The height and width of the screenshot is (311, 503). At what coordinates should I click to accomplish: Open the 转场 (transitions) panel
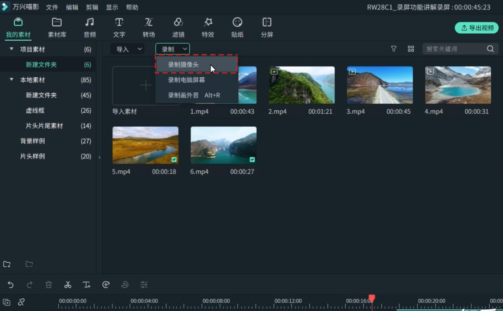[x=149, y=27]
